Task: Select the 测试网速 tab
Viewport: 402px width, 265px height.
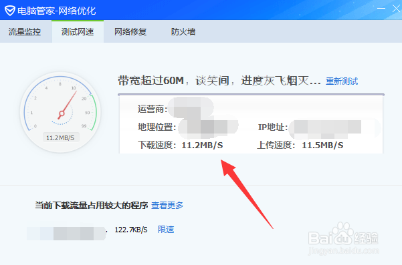Action: pos(78,32)
